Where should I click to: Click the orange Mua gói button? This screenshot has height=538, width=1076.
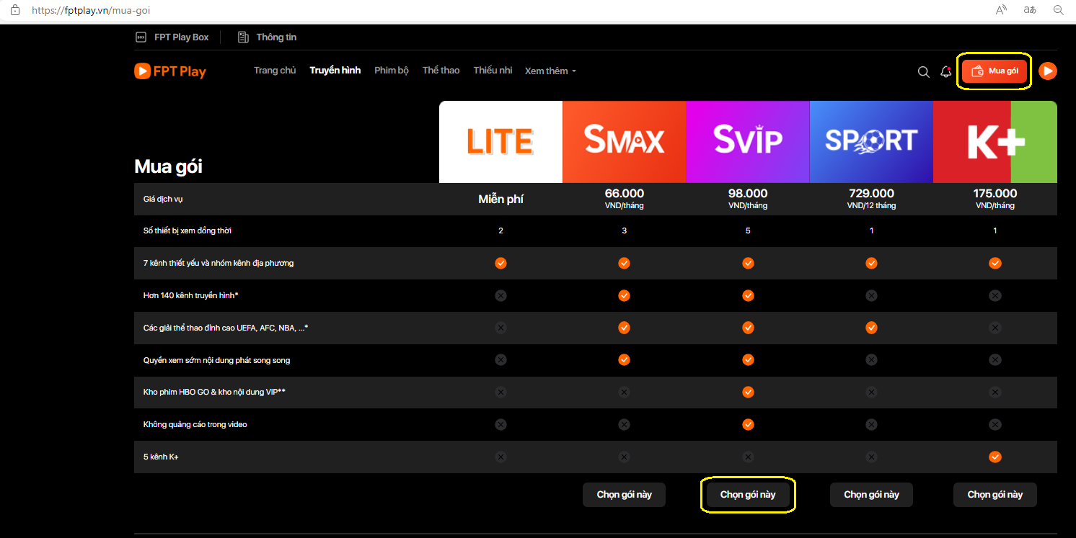[x=994, y=71]
